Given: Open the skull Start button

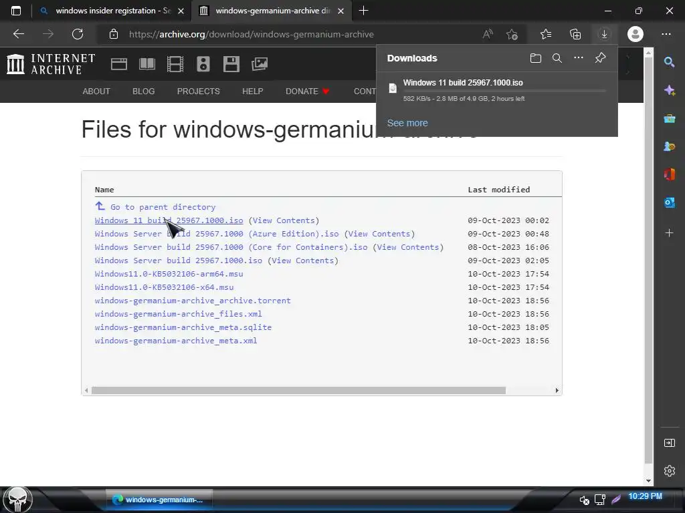Looking at the screenshot, I should 17,500.
